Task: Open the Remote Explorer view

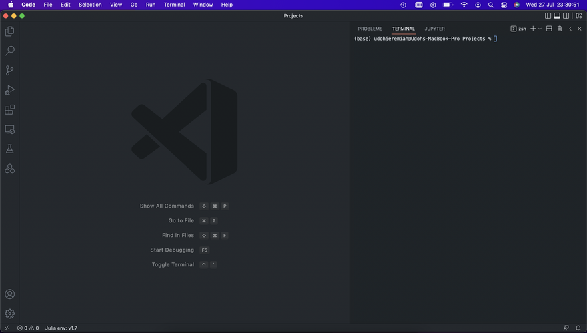Action: (10, 129)
